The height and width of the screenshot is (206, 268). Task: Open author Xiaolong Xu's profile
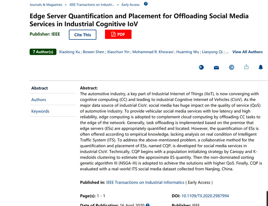coord(70,52)
